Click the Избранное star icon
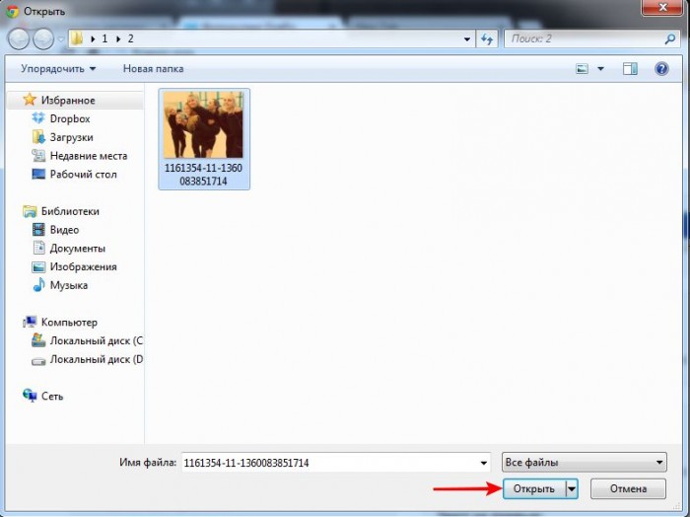The width and height of the screenshot is (690, 517). [x=30, y=100]
